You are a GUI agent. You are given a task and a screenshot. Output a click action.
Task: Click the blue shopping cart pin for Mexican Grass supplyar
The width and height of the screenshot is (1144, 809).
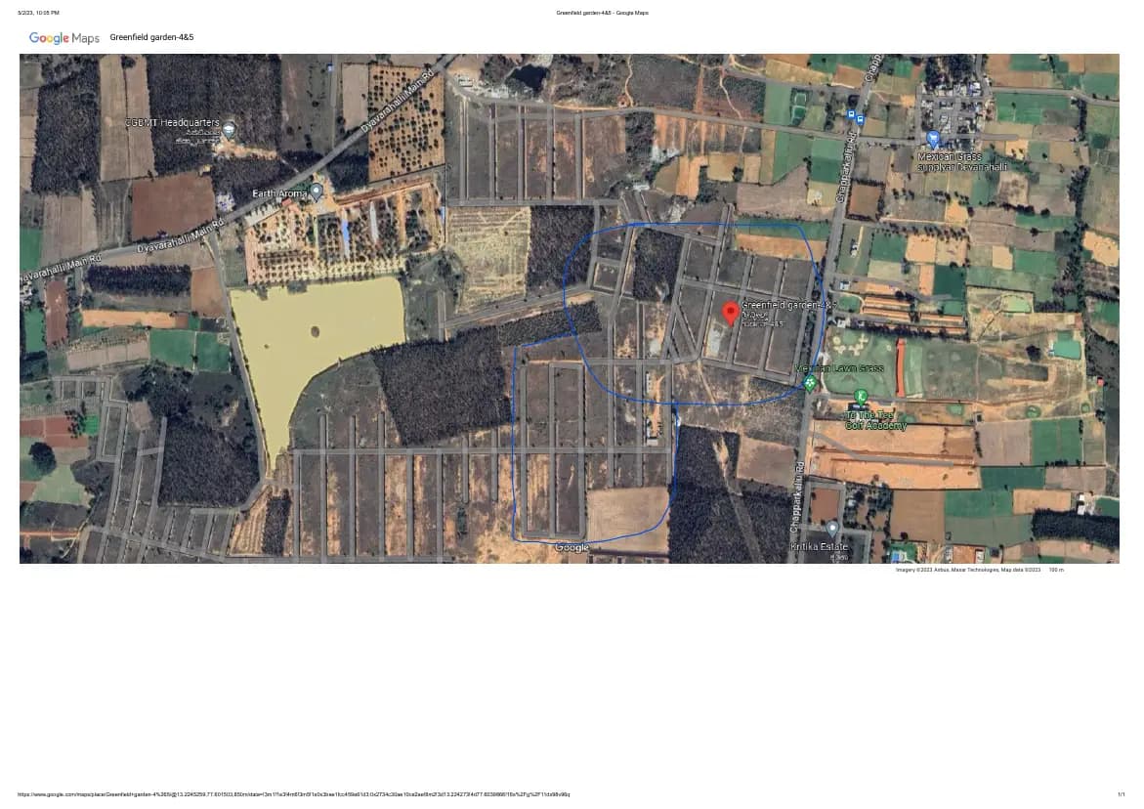coord(932,139)
